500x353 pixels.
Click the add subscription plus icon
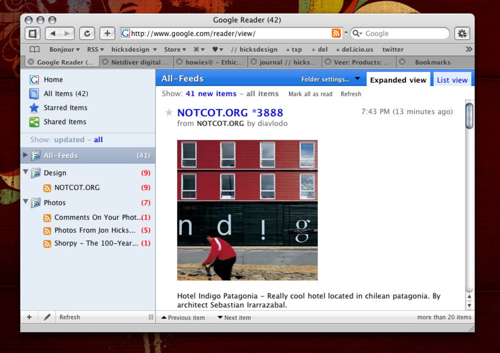(x=29, y=317)
